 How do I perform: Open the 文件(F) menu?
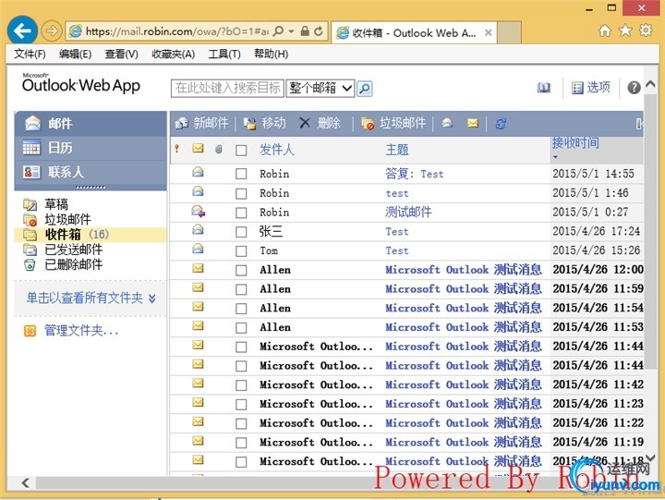[x=30, y=54]
